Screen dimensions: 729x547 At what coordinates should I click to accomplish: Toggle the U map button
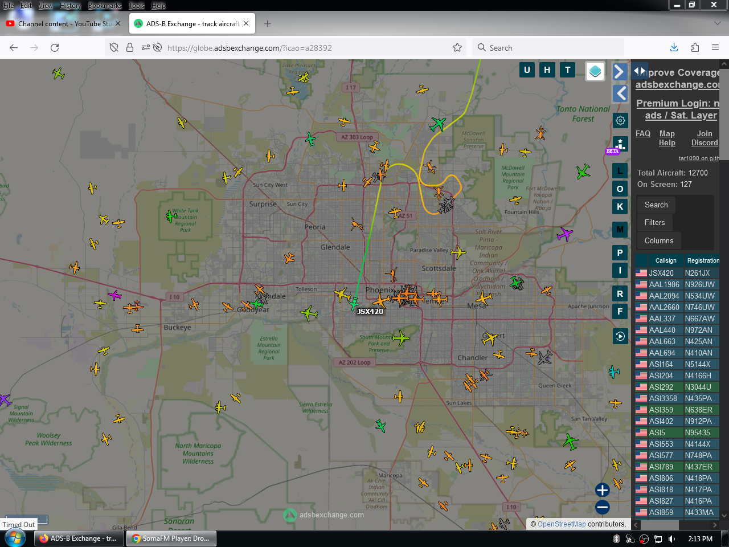527,70
